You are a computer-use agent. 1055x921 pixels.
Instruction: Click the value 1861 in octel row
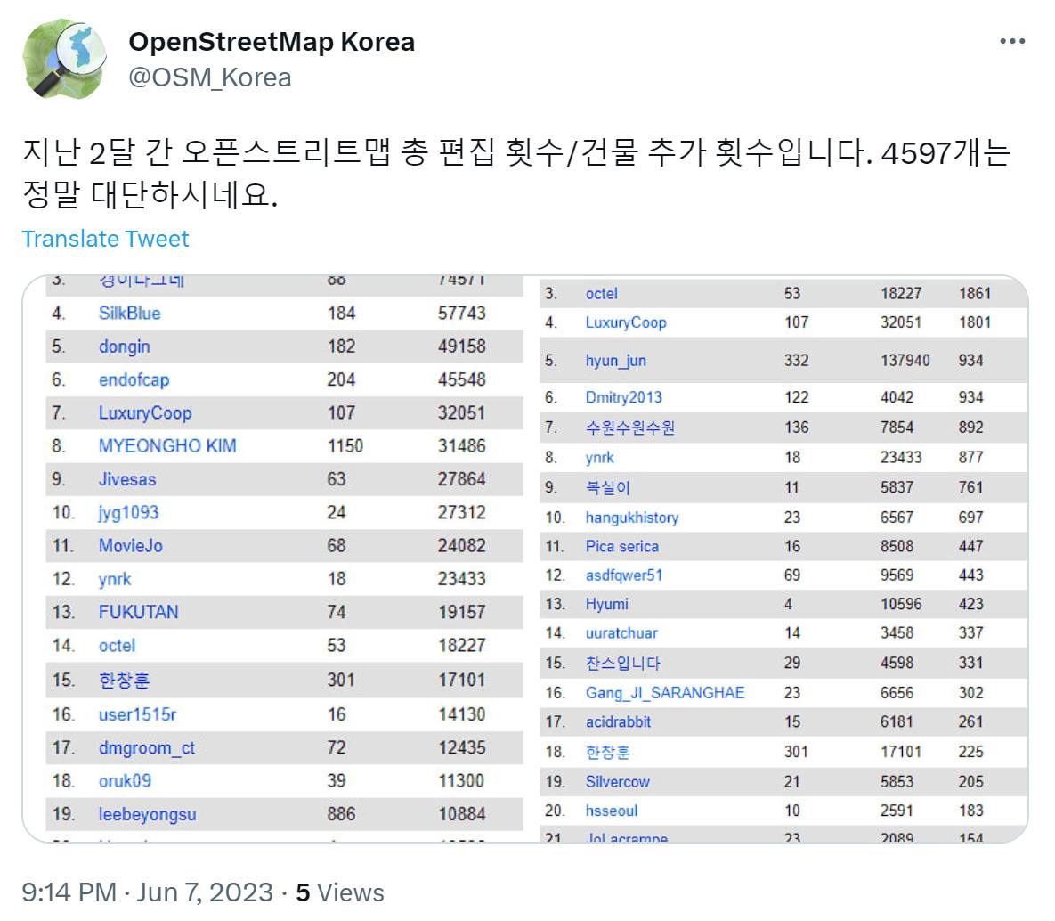point(975,294)
